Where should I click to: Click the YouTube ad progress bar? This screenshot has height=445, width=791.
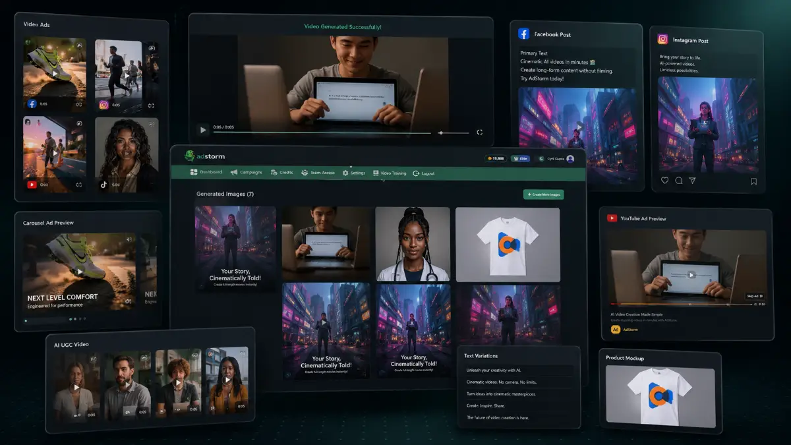click(680, 304)
